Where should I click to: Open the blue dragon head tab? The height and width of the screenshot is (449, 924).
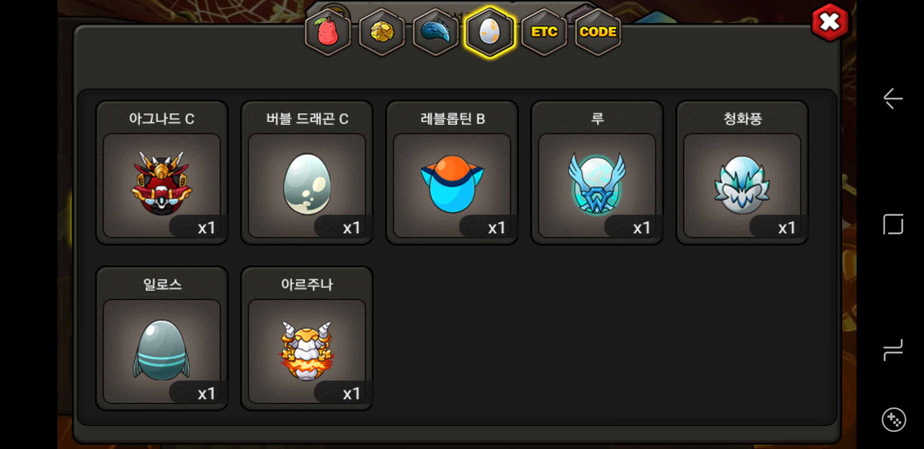click(x=435, y=32)
